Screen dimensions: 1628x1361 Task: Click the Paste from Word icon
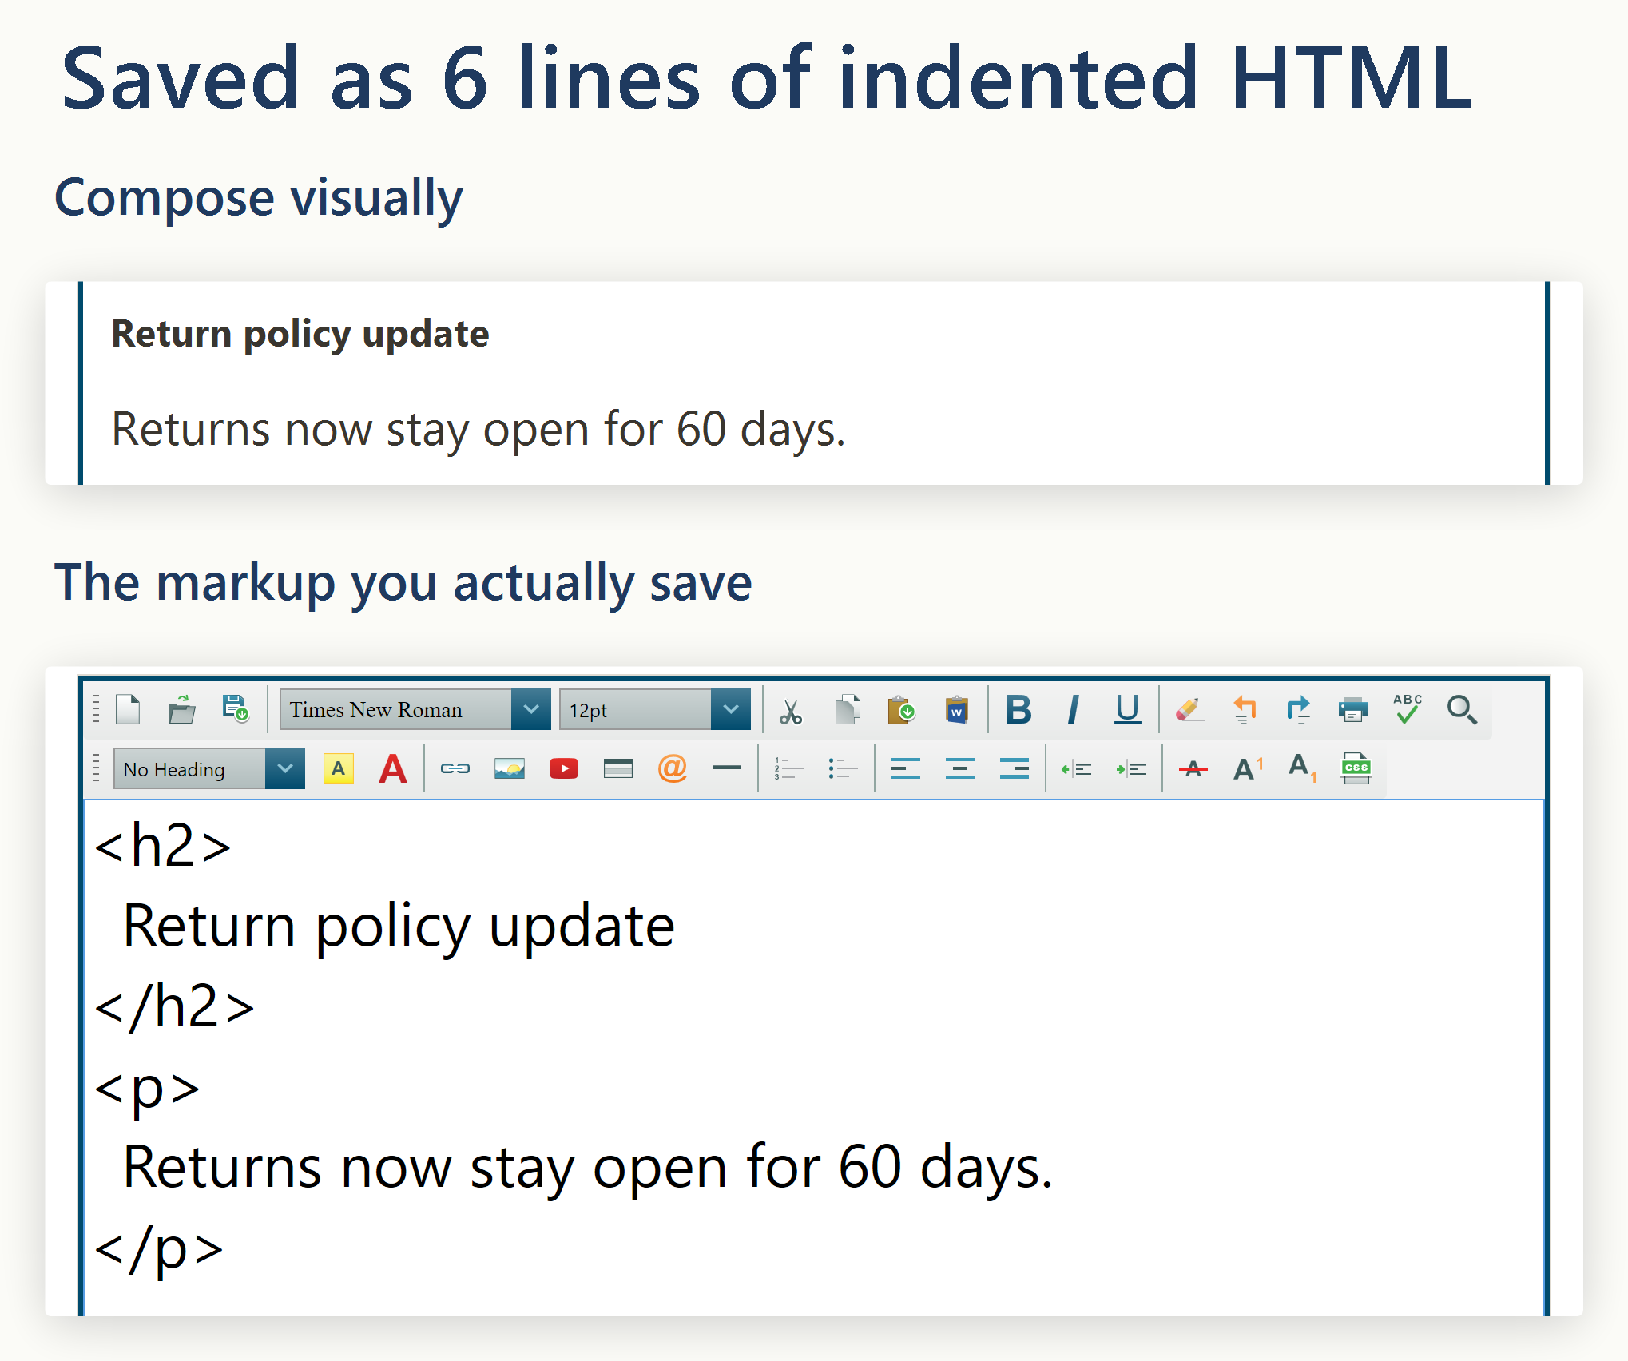(x=956, y=709)
